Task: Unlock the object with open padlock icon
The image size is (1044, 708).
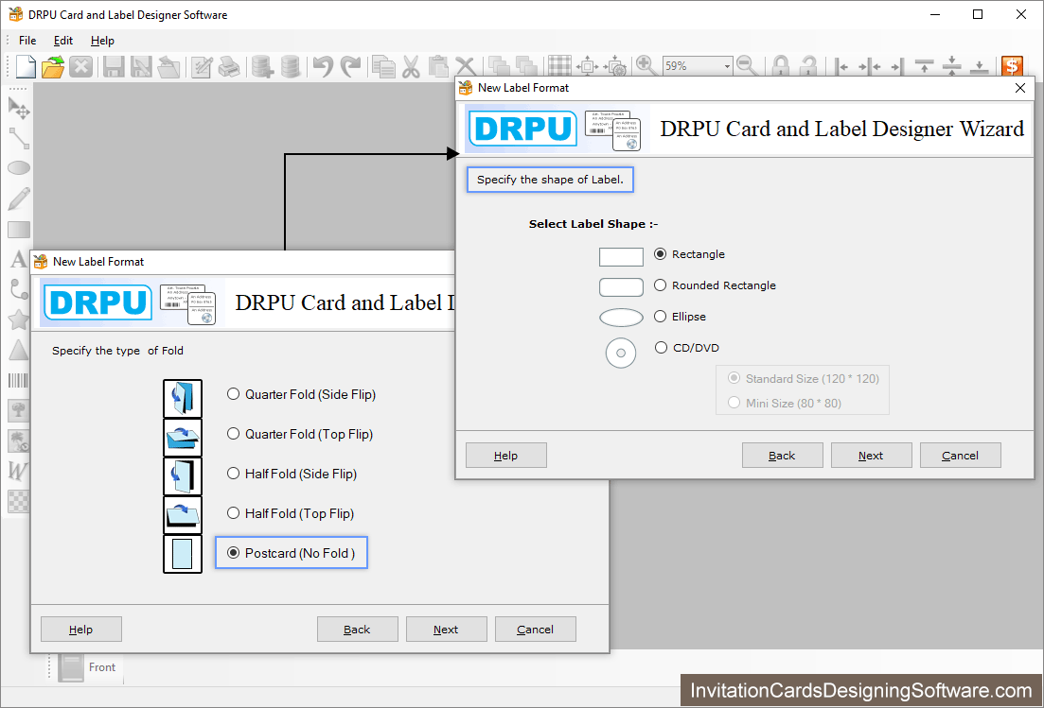Action: tap(808, 66)
